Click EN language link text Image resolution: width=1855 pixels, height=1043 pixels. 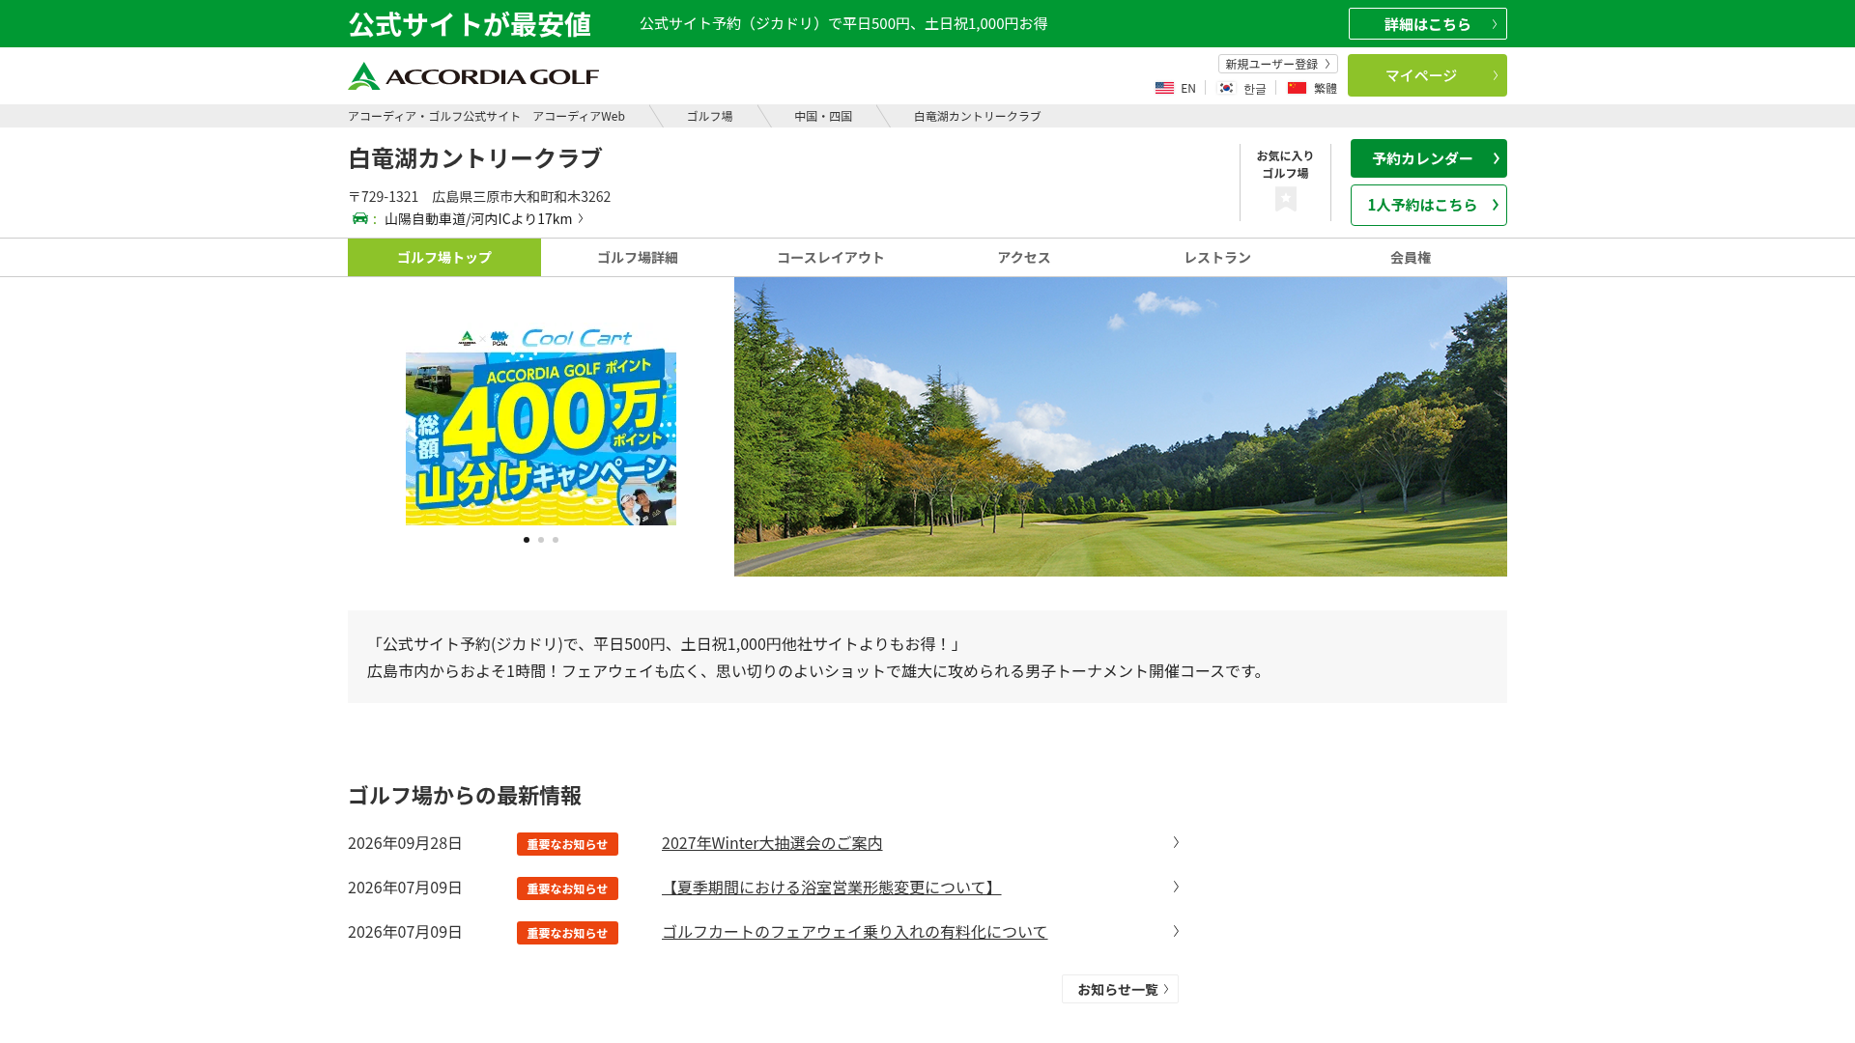[1187, 88]
